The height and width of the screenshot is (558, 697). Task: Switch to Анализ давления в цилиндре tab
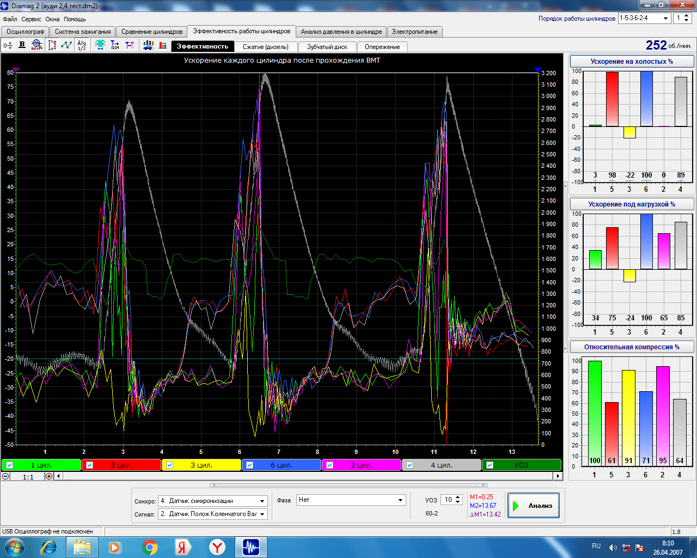tap(341, 32)
